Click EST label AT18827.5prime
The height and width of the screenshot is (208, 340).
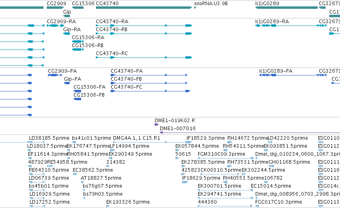pyautogui.click(x=101, y=178)
